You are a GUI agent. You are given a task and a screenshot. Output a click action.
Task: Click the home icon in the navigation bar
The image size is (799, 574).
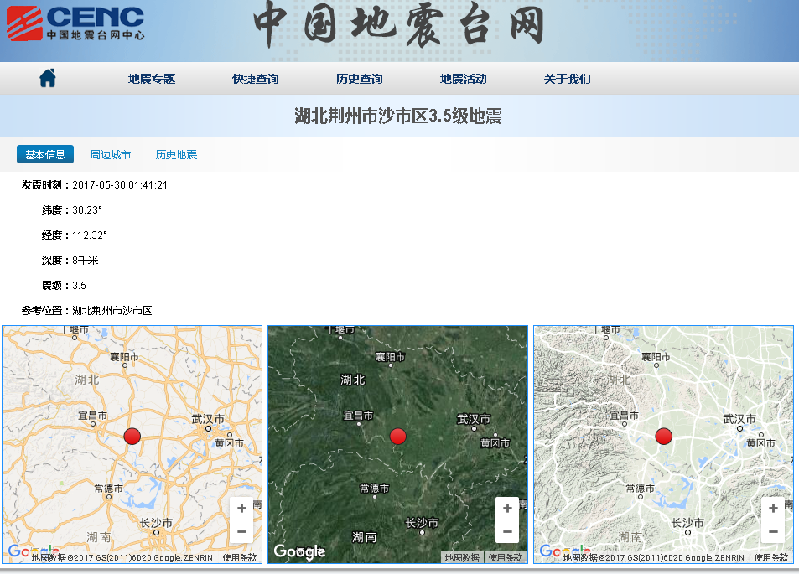pos(48,79)
